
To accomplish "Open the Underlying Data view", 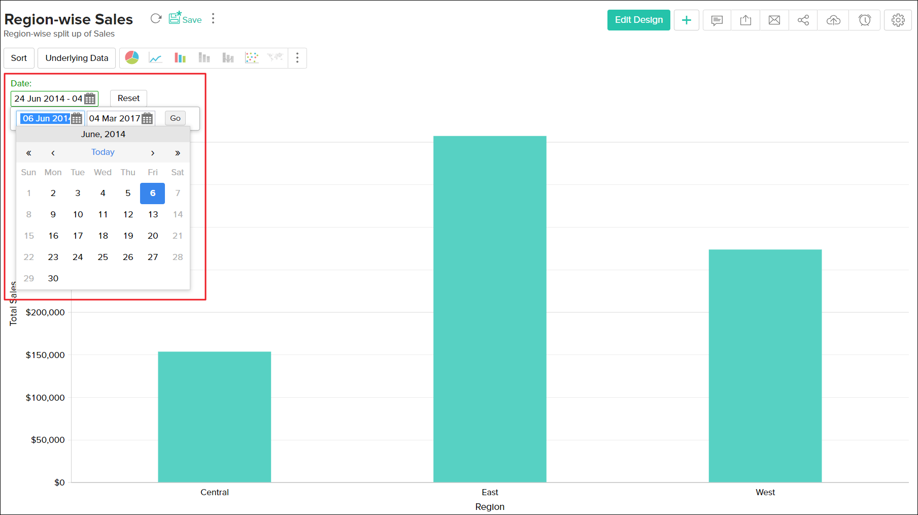I will [x=76, y=57].
